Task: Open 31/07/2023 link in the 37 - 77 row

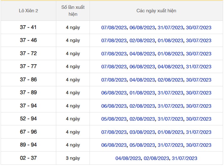Action: (199, 67)
